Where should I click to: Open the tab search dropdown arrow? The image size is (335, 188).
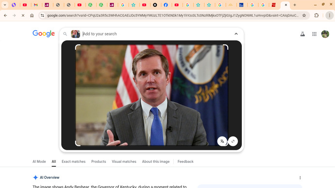pyautogui.click(x=5, y=5)
